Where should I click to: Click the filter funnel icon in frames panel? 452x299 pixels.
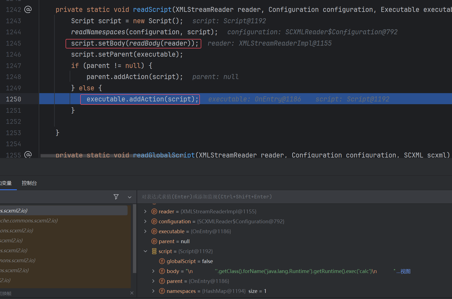coord(116,197)
